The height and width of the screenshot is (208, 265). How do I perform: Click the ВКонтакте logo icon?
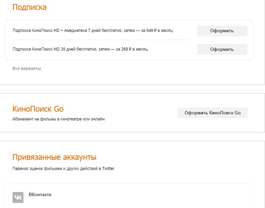pyautogui.click(x=18, y=197)
